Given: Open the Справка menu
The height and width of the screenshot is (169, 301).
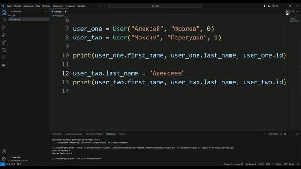Looking at the screenshot, I should (81, 6).
